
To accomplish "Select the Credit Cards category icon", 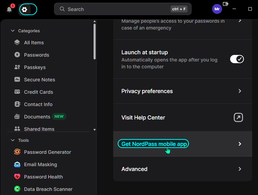I will (17, 92).
